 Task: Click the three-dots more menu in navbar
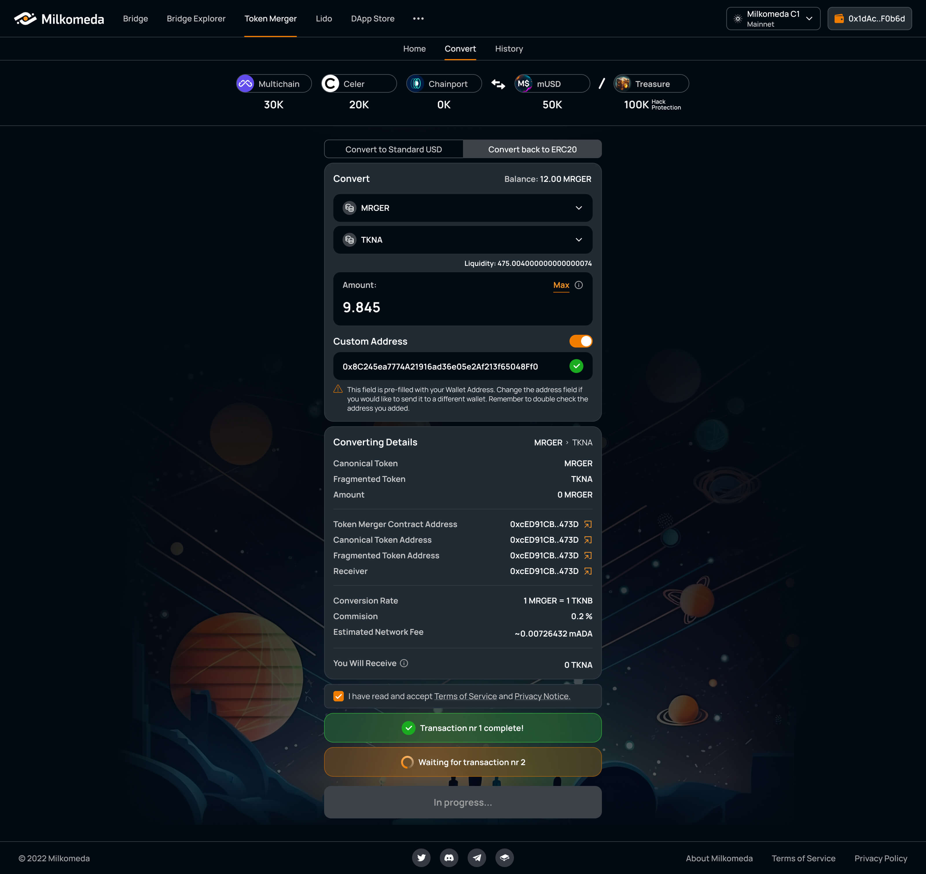(418, 19)
